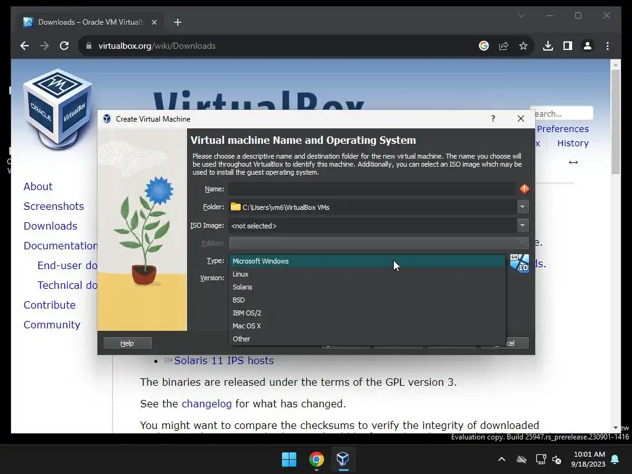632x474 pixels.
Task: Open About link in sidebar
Action: click(38, 186)
